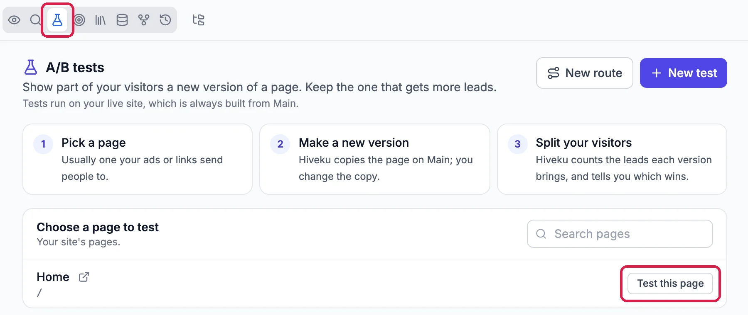Select the flask A/B tests toolbar icon
This screenshot has width=748, height=315.
point(57,20)
